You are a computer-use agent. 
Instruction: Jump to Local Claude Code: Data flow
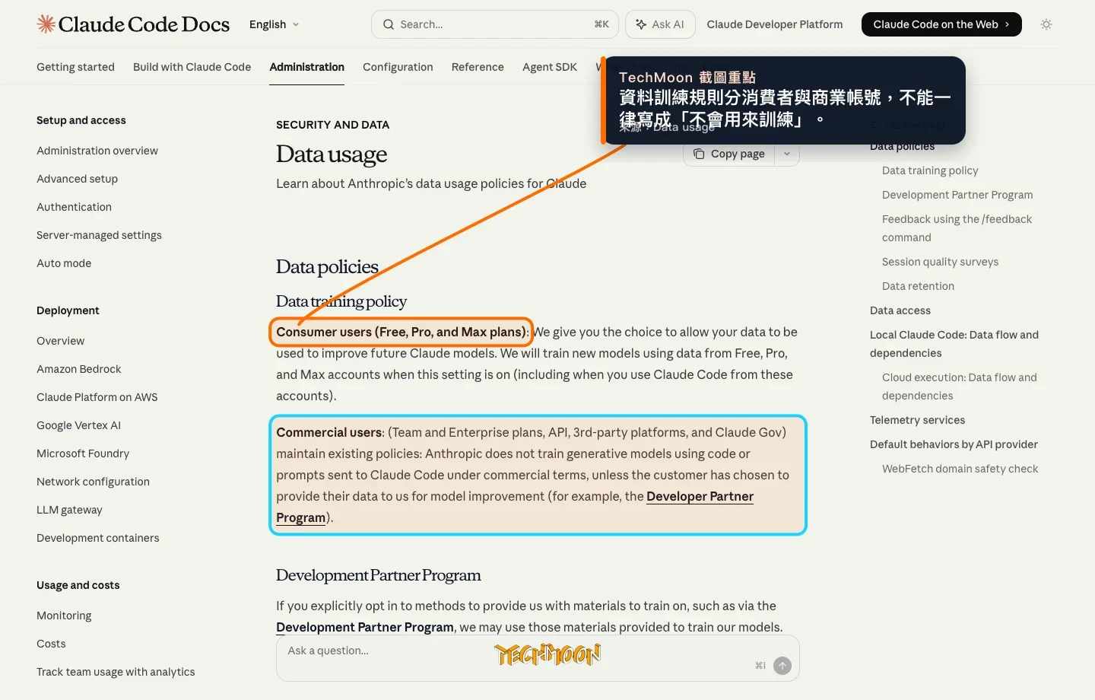click(954, 344)
